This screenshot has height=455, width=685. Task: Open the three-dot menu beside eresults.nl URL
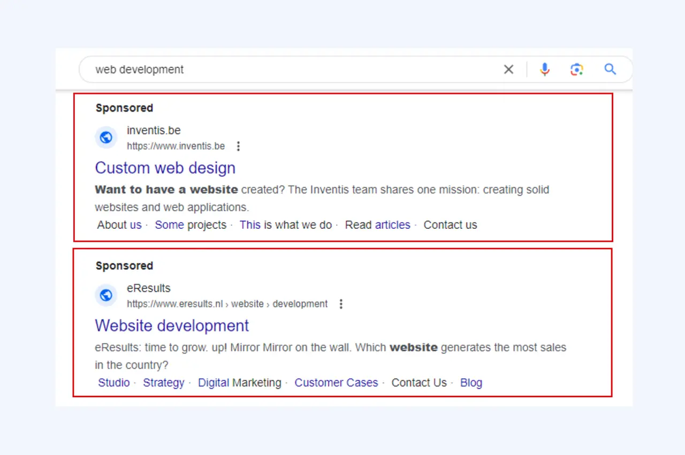point(341,304)
